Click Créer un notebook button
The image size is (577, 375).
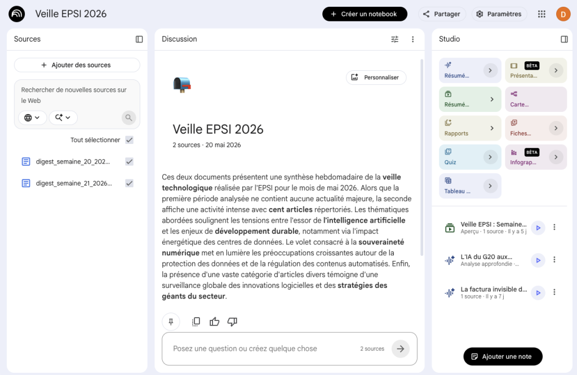coord(365,14)
